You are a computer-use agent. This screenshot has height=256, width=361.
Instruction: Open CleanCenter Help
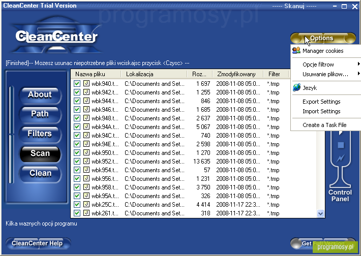coord(38,243)
